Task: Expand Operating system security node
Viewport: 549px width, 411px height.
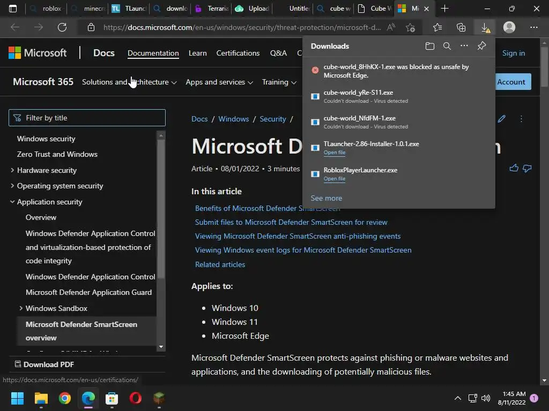Action: 12,186
